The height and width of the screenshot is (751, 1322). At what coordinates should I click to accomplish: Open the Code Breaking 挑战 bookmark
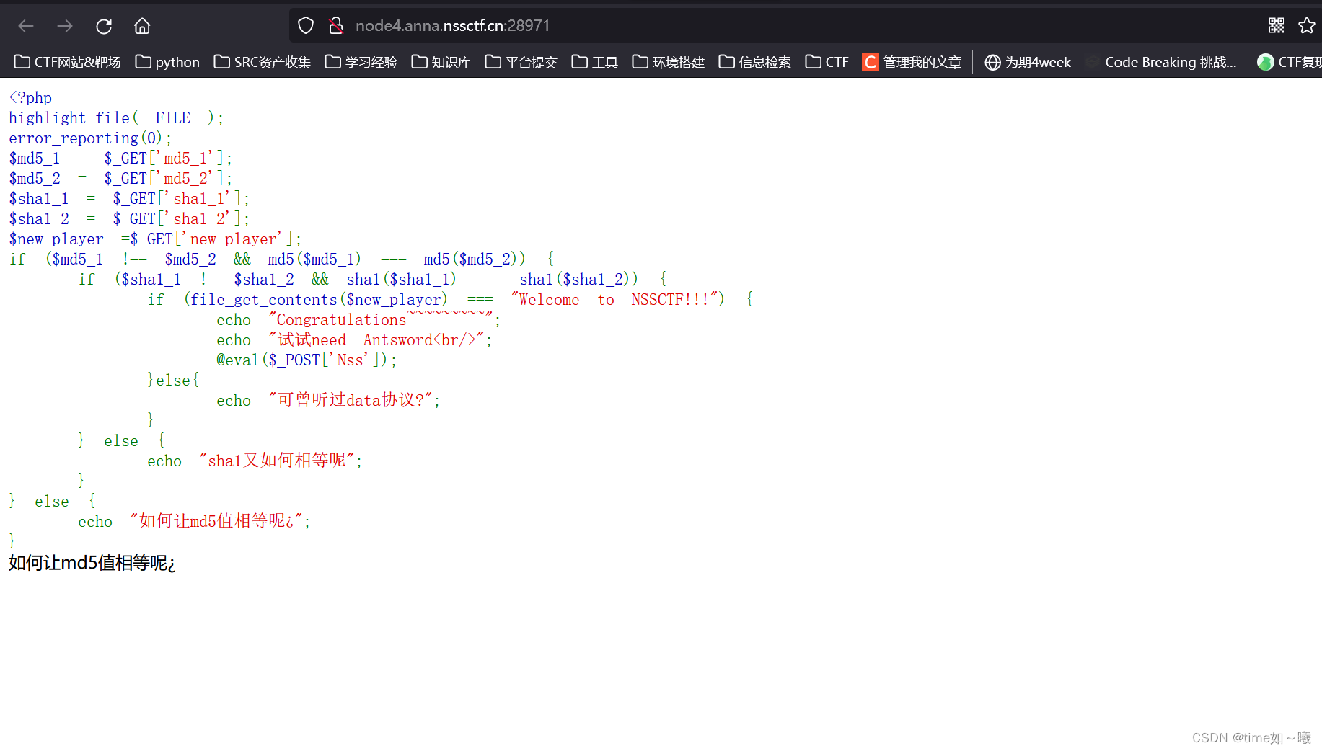tap(1161, 62)
